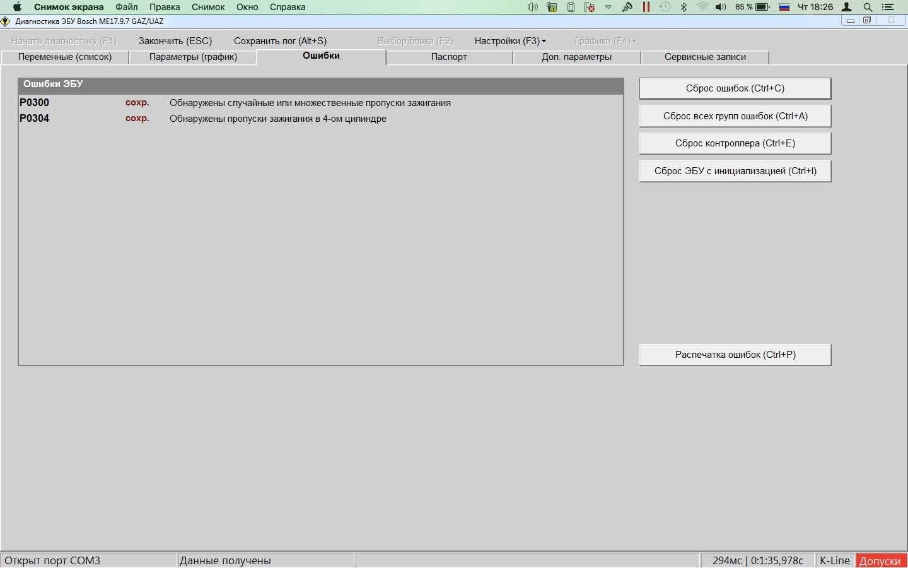Screen dimensions: 908x568
Task: Click the disabled Начать диагностику (F1) item
Action: 64,41
